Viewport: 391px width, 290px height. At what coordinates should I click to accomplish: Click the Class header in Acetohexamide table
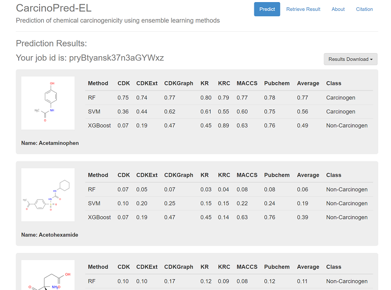334,175
